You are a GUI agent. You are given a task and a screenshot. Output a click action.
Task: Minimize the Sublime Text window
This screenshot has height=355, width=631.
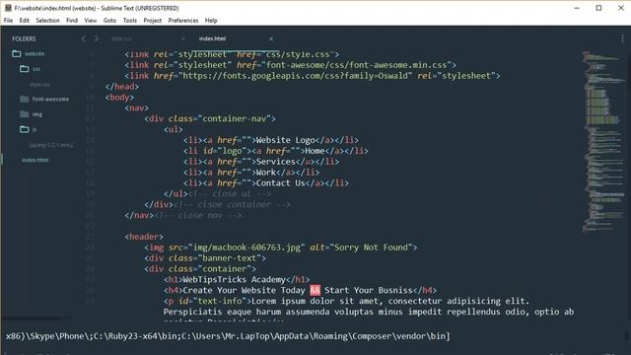[577, 8]
